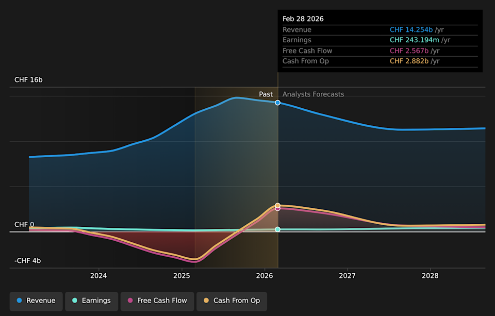Click the CHF 243.194m Earnings value
This screenshot has width=495, height=316.
pyautogui.click(x=415, y=40)
